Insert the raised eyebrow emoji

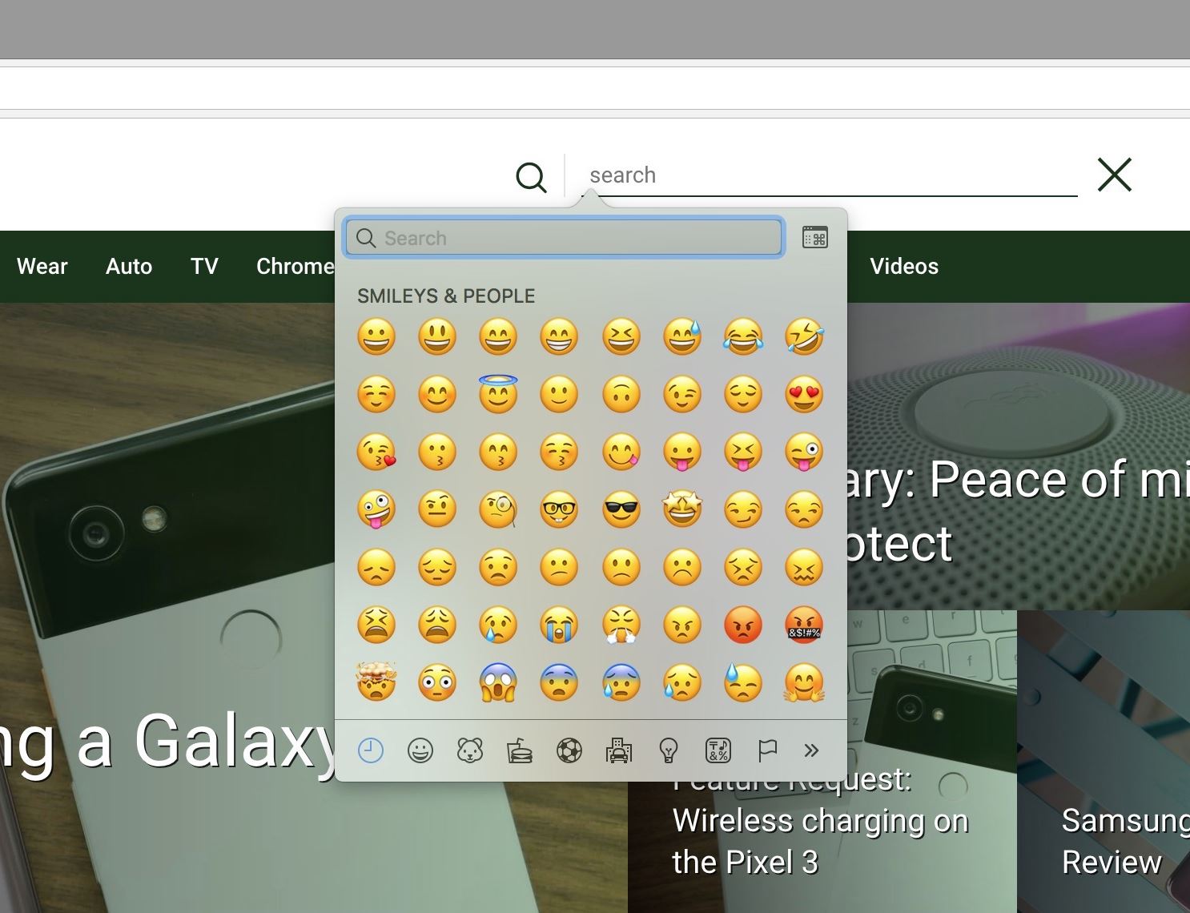tap(437, 509)
